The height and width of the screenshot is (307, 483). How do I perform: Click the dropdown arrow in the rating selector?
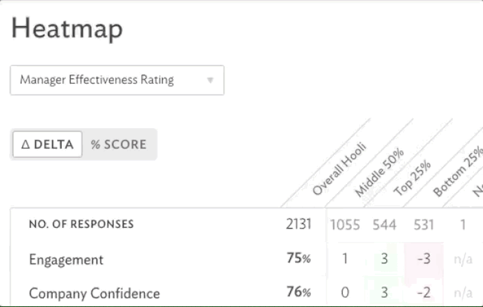210,80
